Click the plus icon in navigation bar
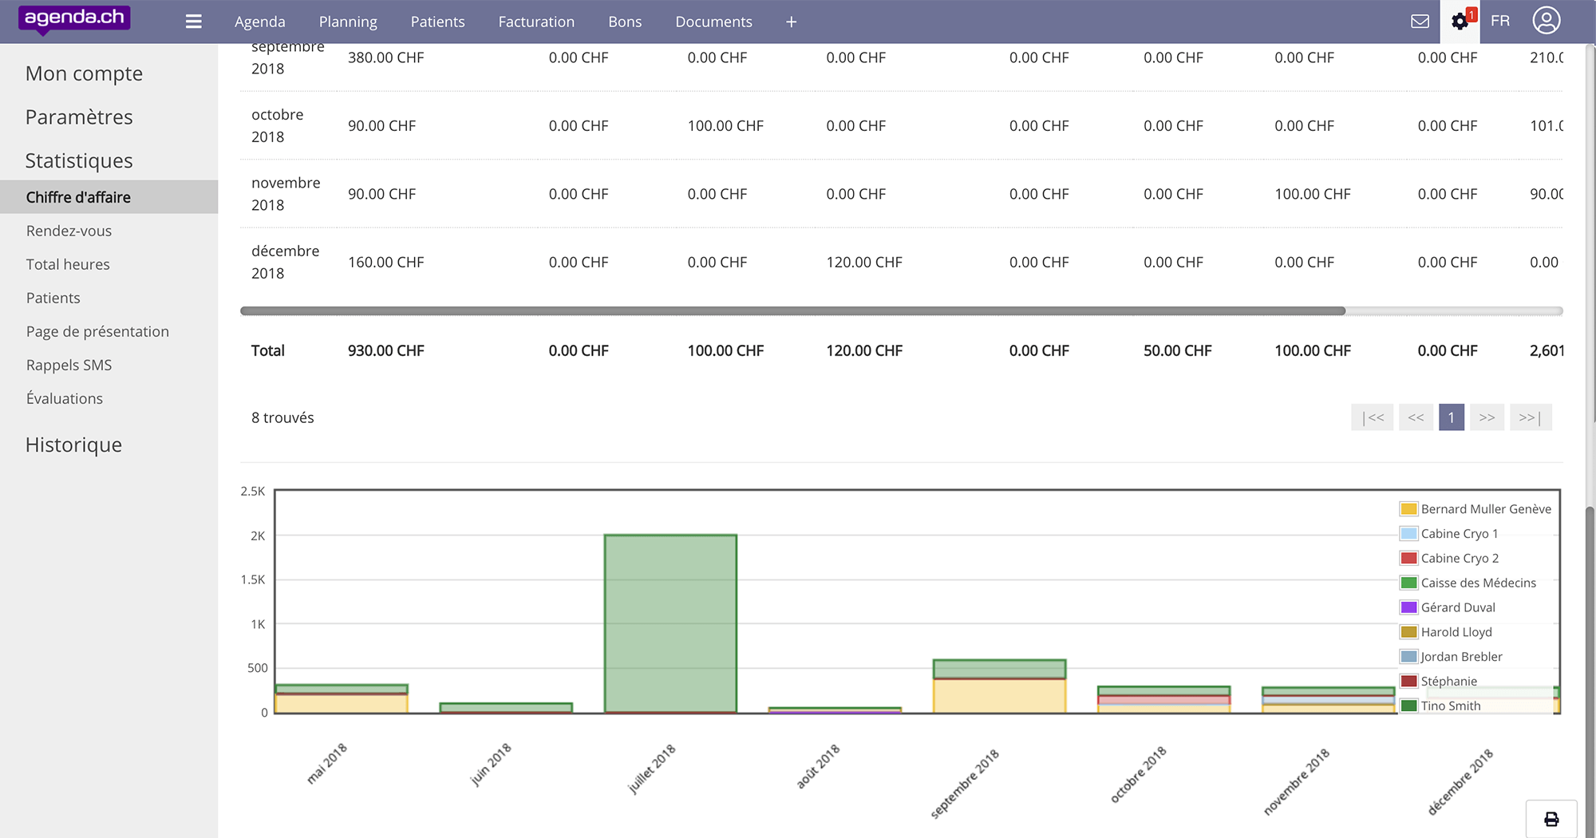1596x838 pixels. 791,22
